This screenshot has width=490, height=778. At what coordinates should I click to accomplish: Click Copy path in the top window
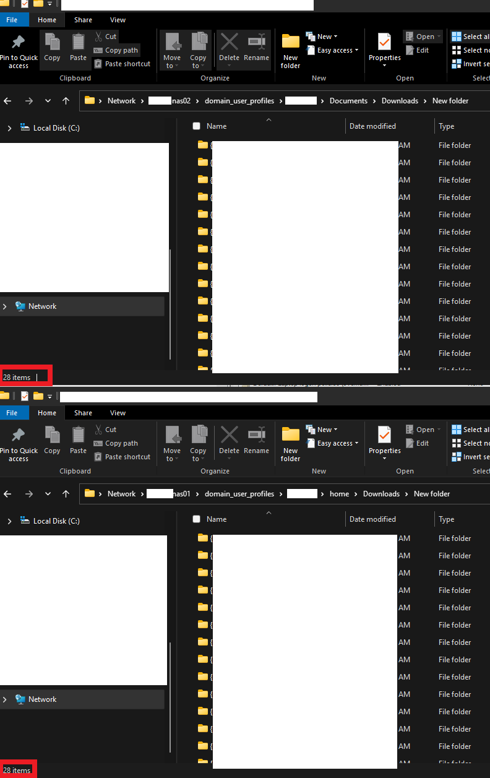point(116,50)
